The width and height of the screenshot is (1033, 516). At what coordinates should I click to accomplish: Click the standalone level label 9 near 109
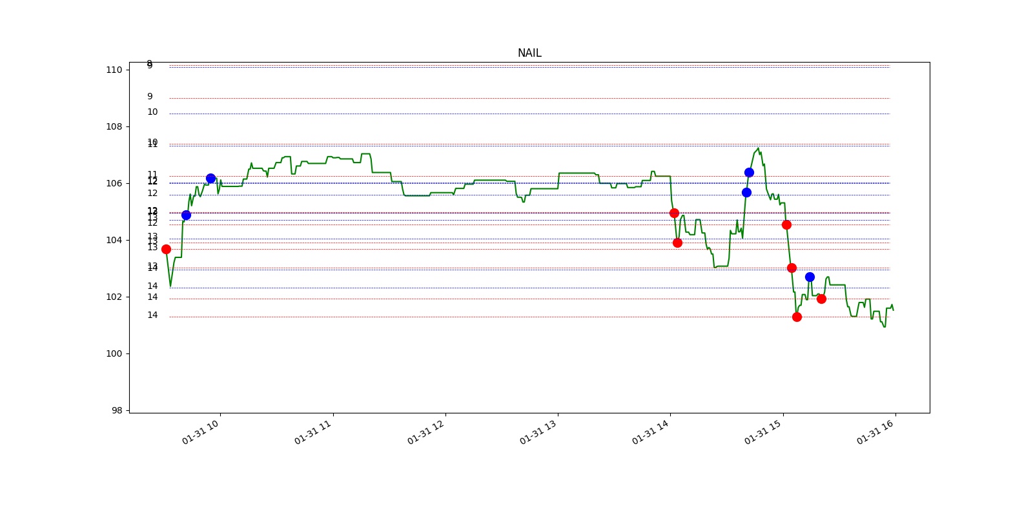tap(150, 97)
